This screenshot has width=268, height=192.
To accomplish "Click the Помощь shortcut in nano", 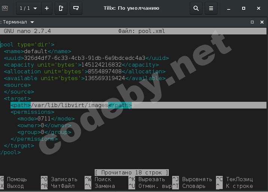I will 16,179.
